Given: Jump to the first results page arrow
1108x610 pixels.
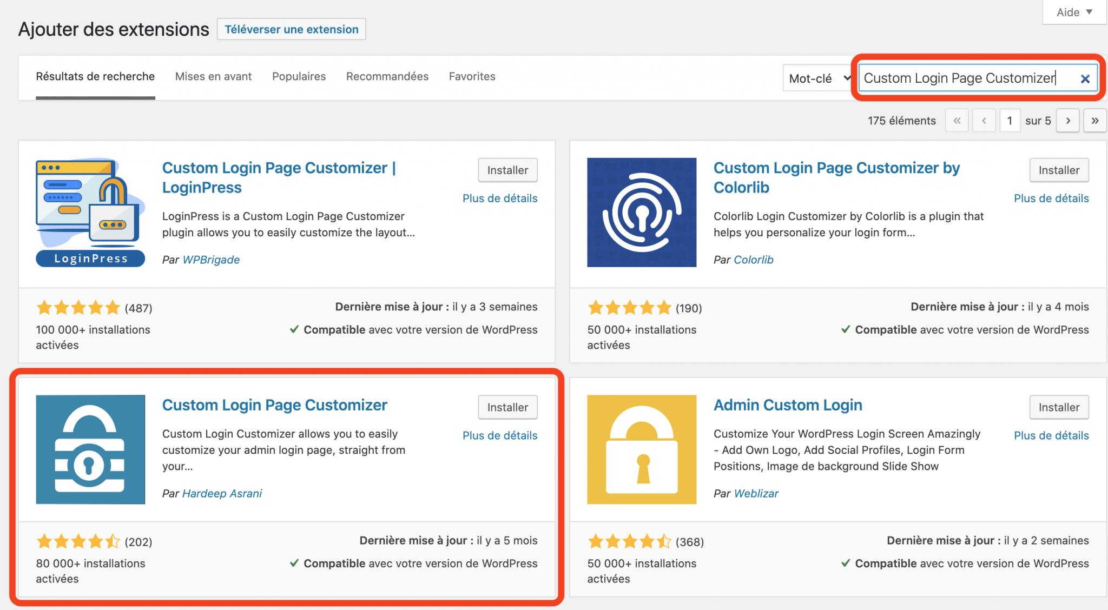Looking at the screenshot, I should (957, 121).
